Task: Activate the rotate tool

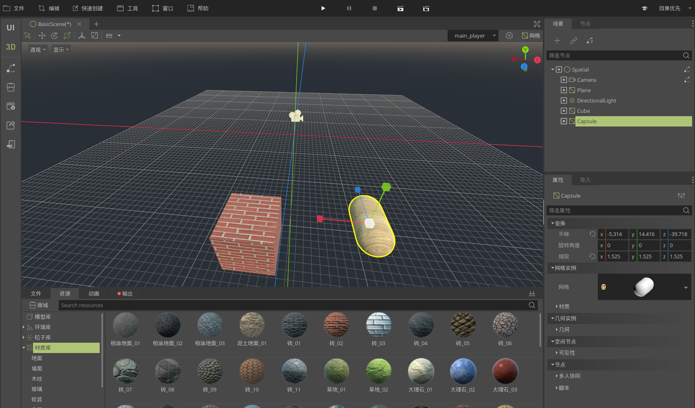Action: pos(54,36)
